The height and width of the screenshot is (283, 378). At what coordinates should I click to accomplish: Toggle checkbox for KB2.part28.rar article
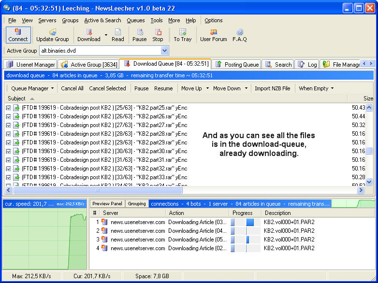(8, 134)
